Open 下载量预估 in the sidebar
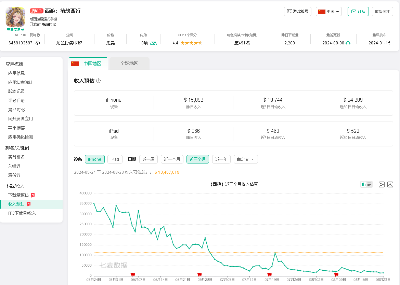The height and width of the screenshot is (285, 400). coord(18,195)
